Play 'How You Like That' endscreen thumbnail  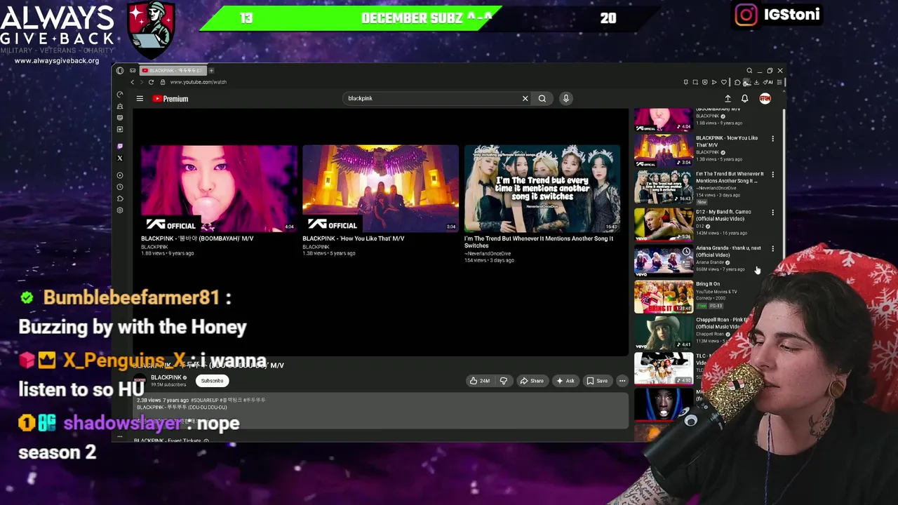(380, 188)
